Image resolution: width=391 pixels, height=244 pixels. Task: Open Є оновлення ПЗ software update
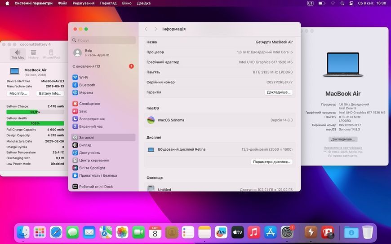coord(103,66)
